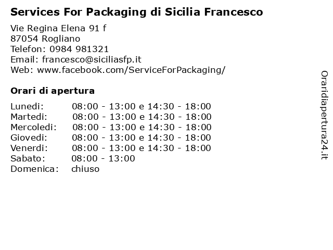Click the chiuso status for Domenica

tap(85, 169)
